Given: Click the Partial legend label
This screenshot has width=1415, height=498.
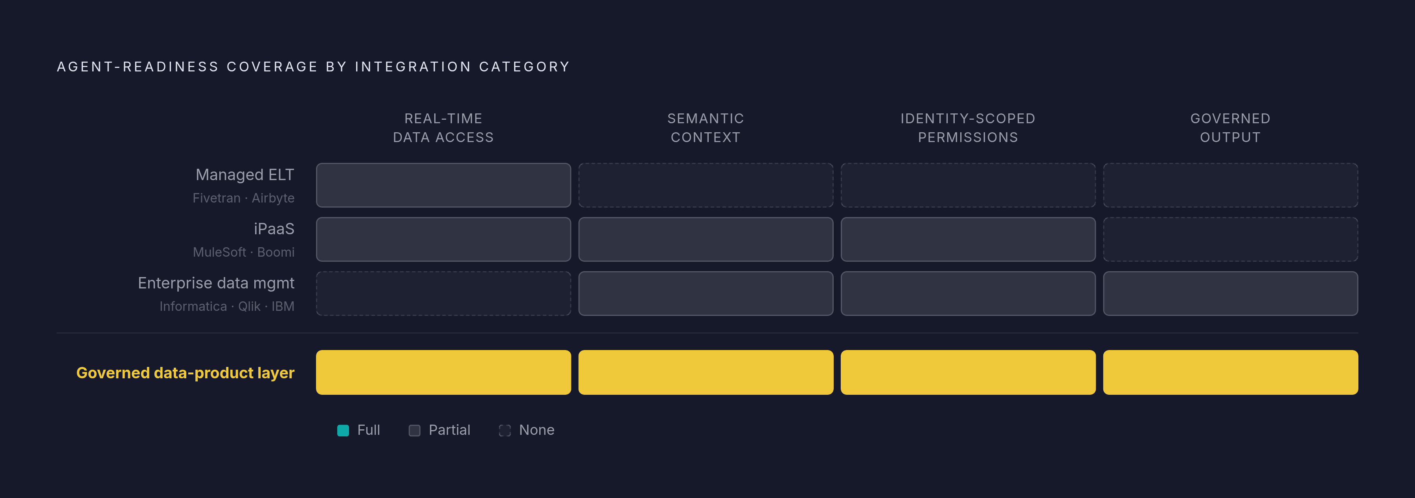Looking at the screenshot, I should pyautogui.click(x=449, y=430).
